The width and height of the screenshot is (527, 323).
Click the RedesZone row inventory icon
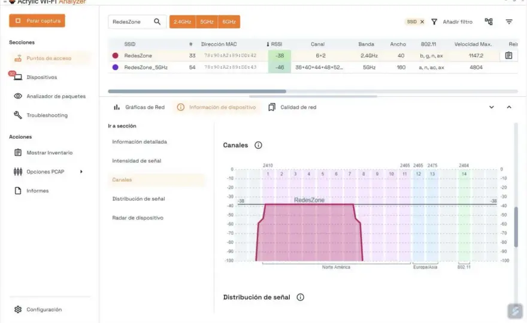click(508, 56)
